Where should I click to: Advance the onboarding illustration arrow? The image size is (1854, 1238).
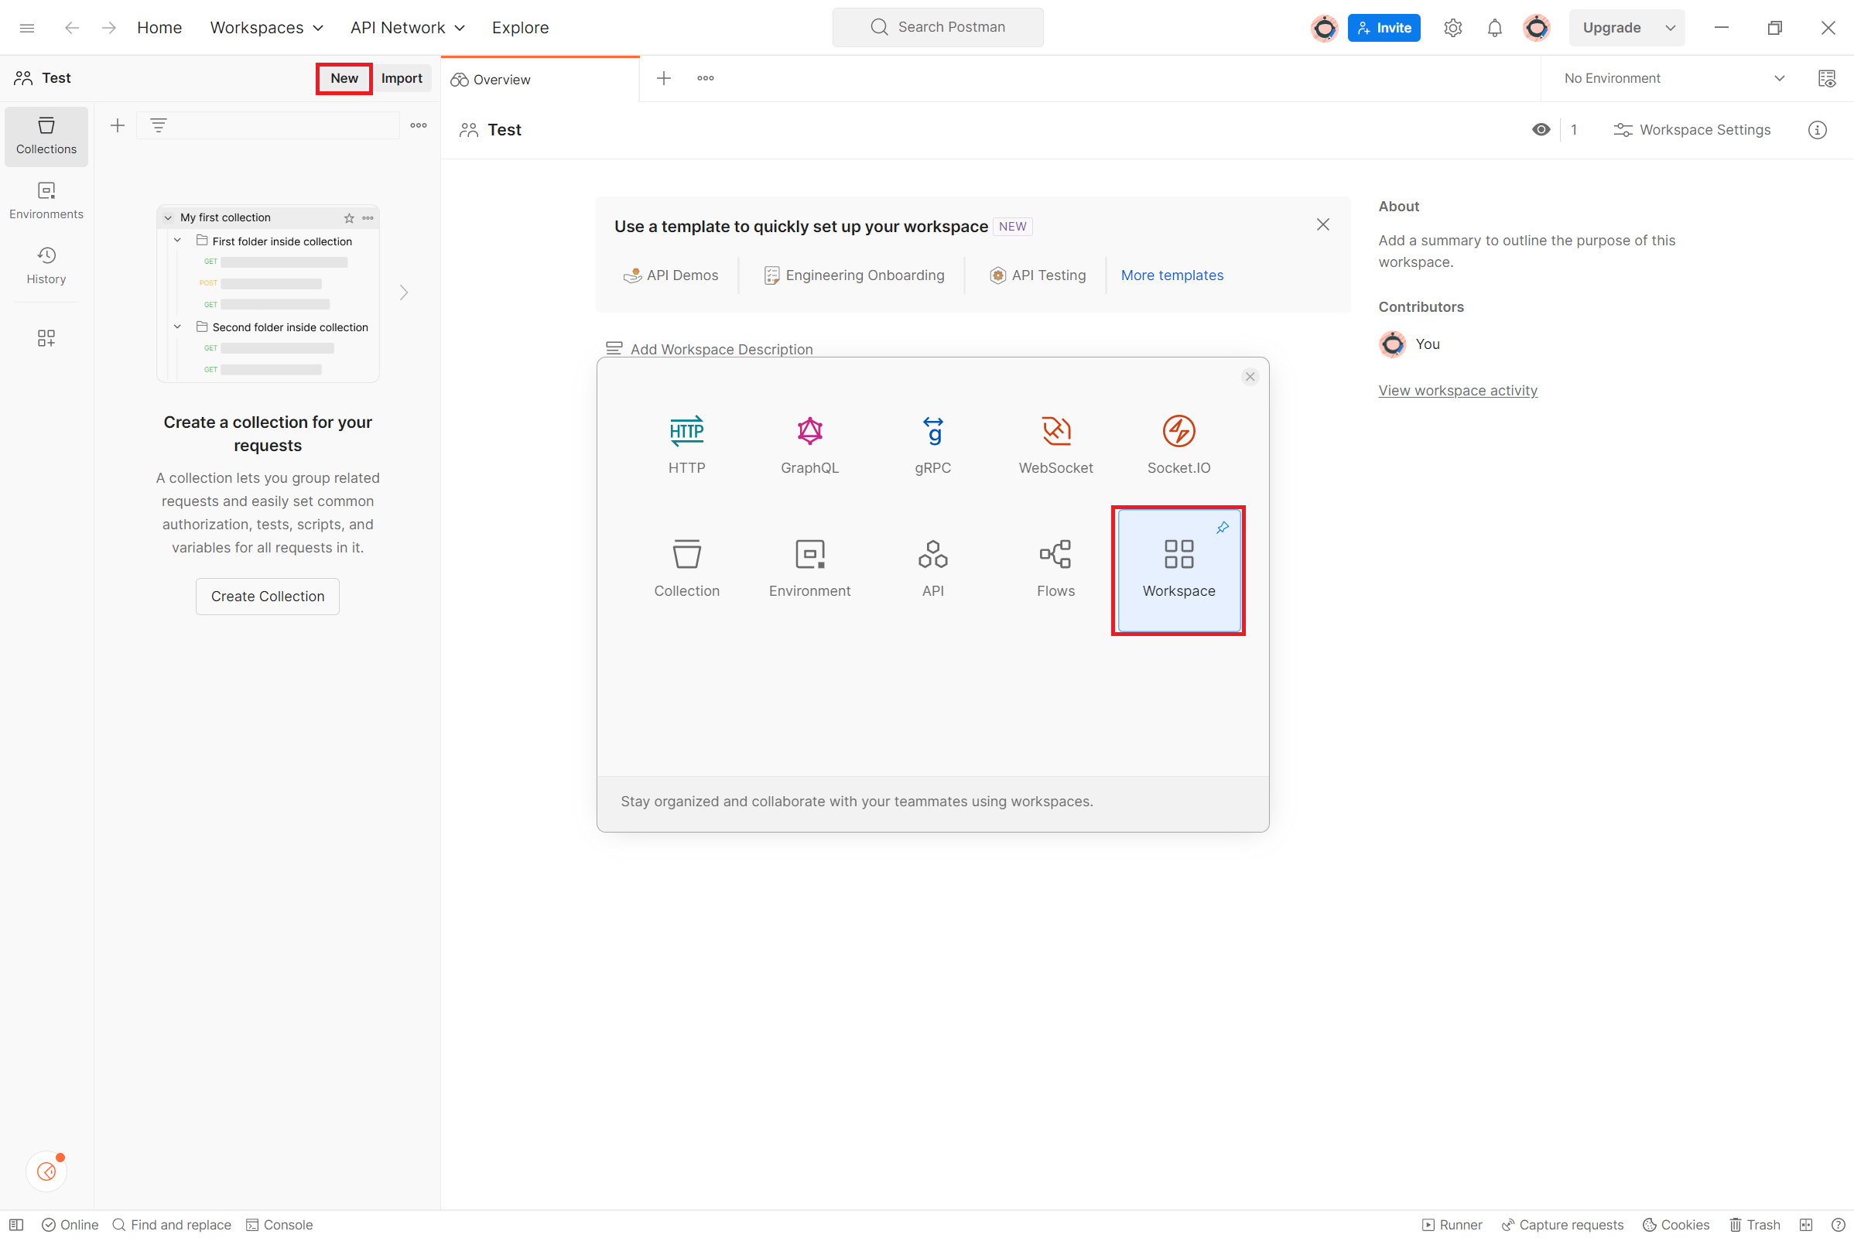click(403, 293)
